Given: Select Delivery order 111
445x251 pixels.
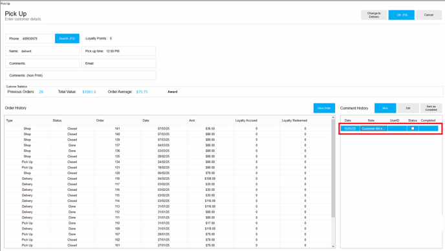Looking at the screenshot, I should point(168,217).
